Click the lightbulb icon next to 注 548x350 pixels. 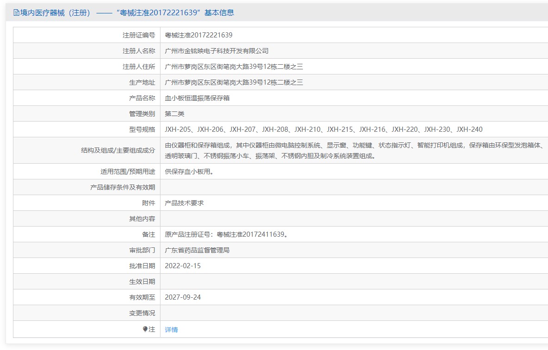[x=145, y=329]
